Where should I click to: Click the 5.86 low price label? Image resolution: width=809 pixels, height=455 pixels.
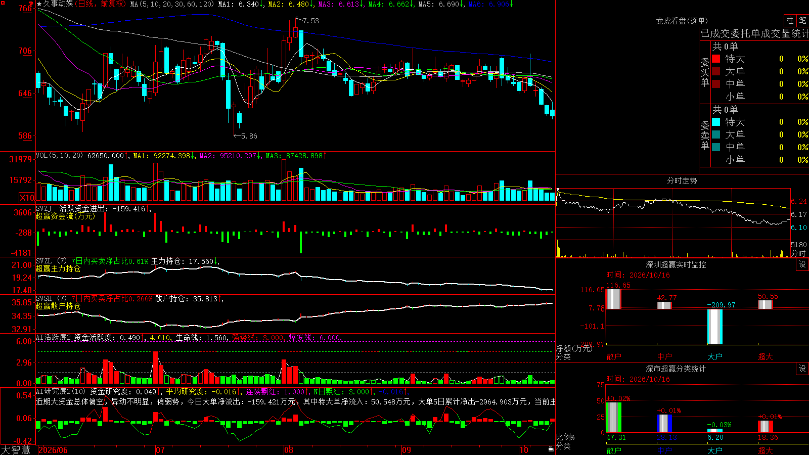pyautogui.click(x=249, y=136)
